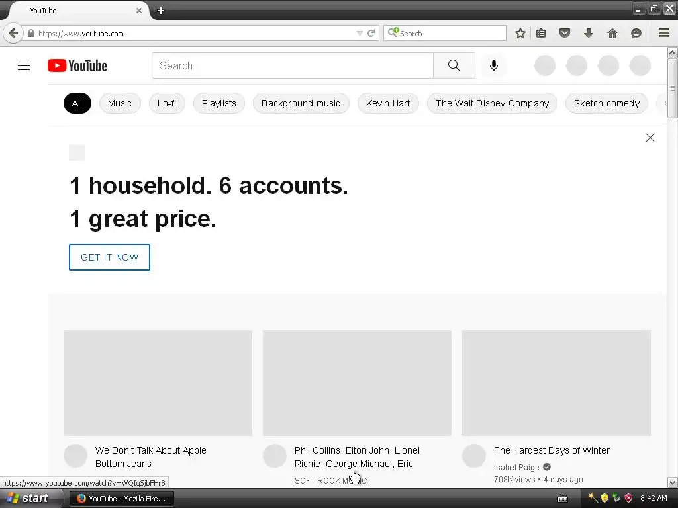The height and width of the screenshot is (508, 678).
Task: Click the padlock site identity icon
Action: tap(31, 33)
